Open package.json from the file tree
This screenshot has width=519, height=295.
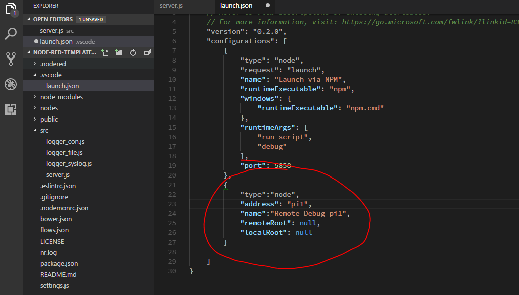tap(59, 263)
